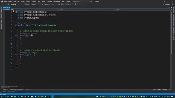Open the Debug configuration dropdown
Viewport: 175px width, 98px height.
click(x=28, y=4)
